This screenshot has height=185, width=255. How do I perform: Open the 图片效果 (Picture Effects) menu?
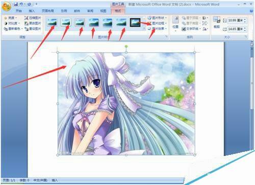tap(157, 29)
